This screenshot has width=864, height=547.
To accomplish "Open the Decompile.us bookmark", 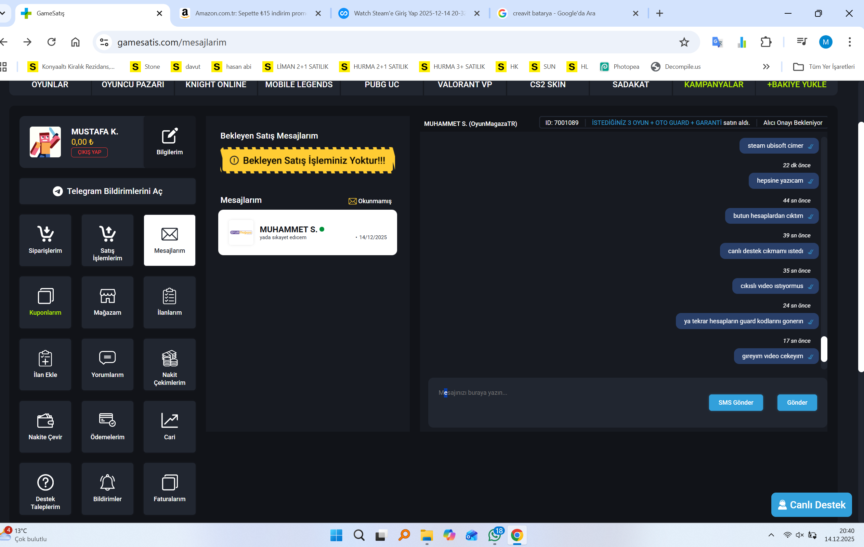I will (x=676, y=67).
